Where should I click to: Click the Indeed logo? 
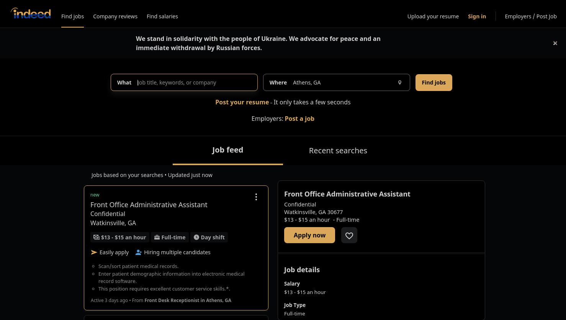[x=31, y=13]
